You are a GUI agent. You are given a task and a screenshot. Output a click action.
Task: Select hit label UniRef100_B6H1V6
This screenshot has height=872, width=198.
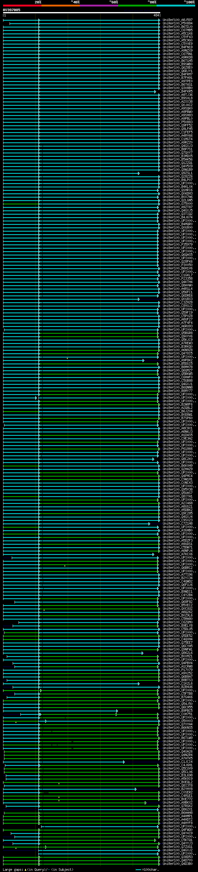click(178, 268)
